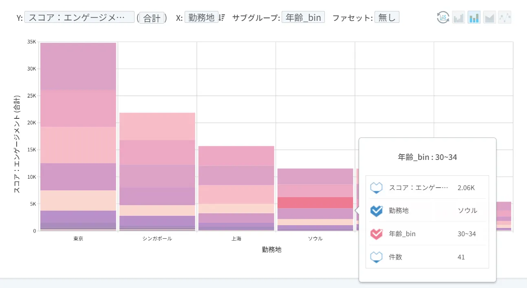Select the stacked bar chart type
Image resolution: width=527 pixels, height=288 pixels.
click(x=474, y=18)
